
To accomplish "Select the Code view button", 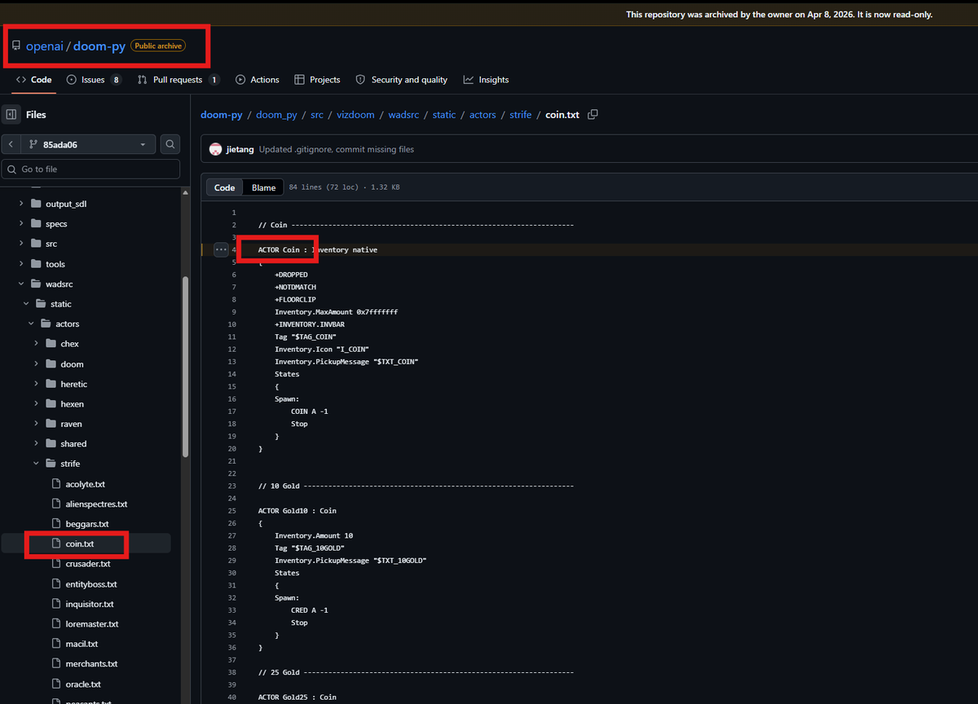I will 224,187.
